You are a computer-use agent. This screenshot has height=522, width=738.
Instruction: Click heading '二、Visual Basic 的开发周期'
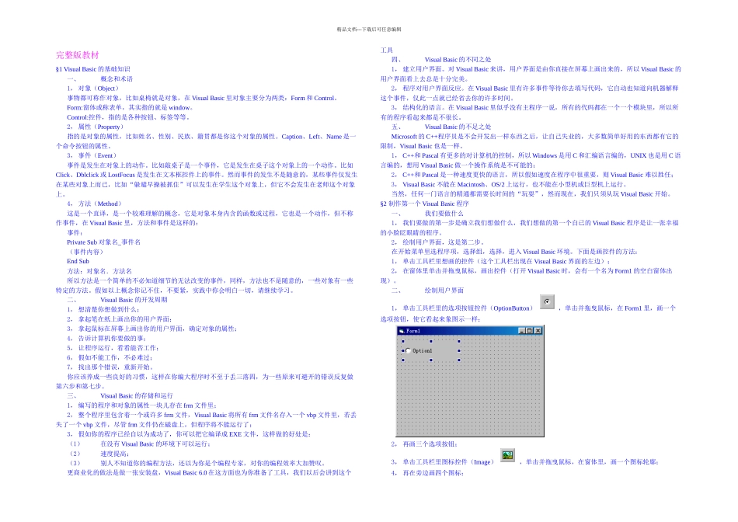click(x=117, y=300)
